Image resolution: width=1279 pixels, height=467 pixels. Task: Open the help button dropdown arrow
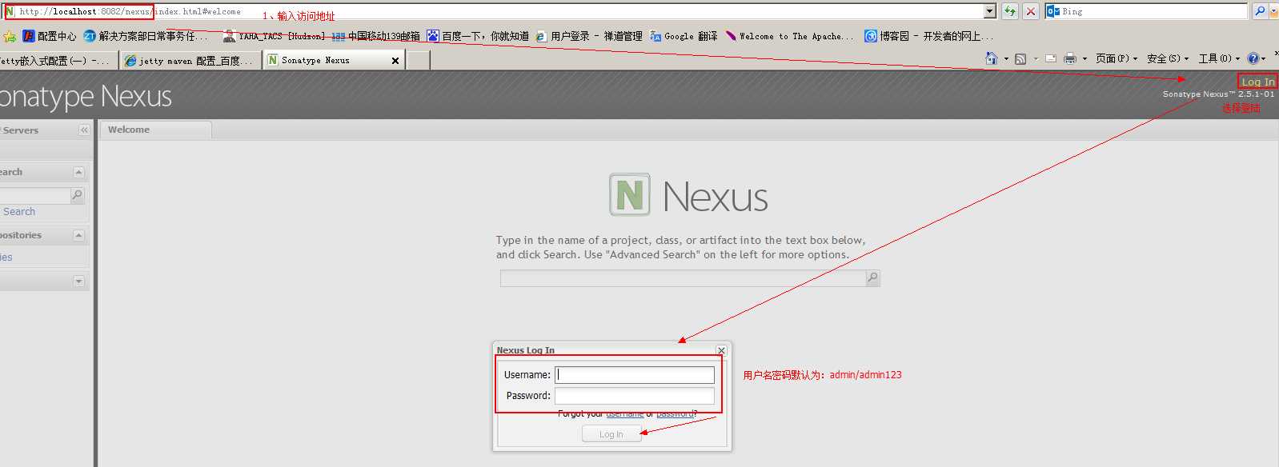coord(1264,58)
